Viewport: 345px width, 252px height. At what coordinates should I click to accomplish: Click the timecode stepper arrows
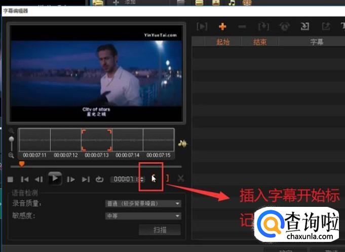[x=142, y=179]
